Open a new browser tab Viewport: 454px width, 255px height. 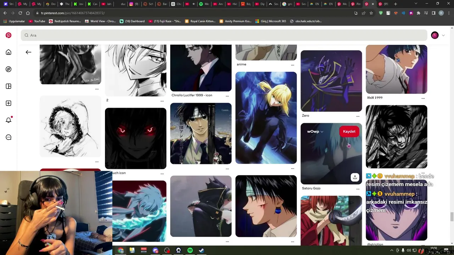[395, 4]
